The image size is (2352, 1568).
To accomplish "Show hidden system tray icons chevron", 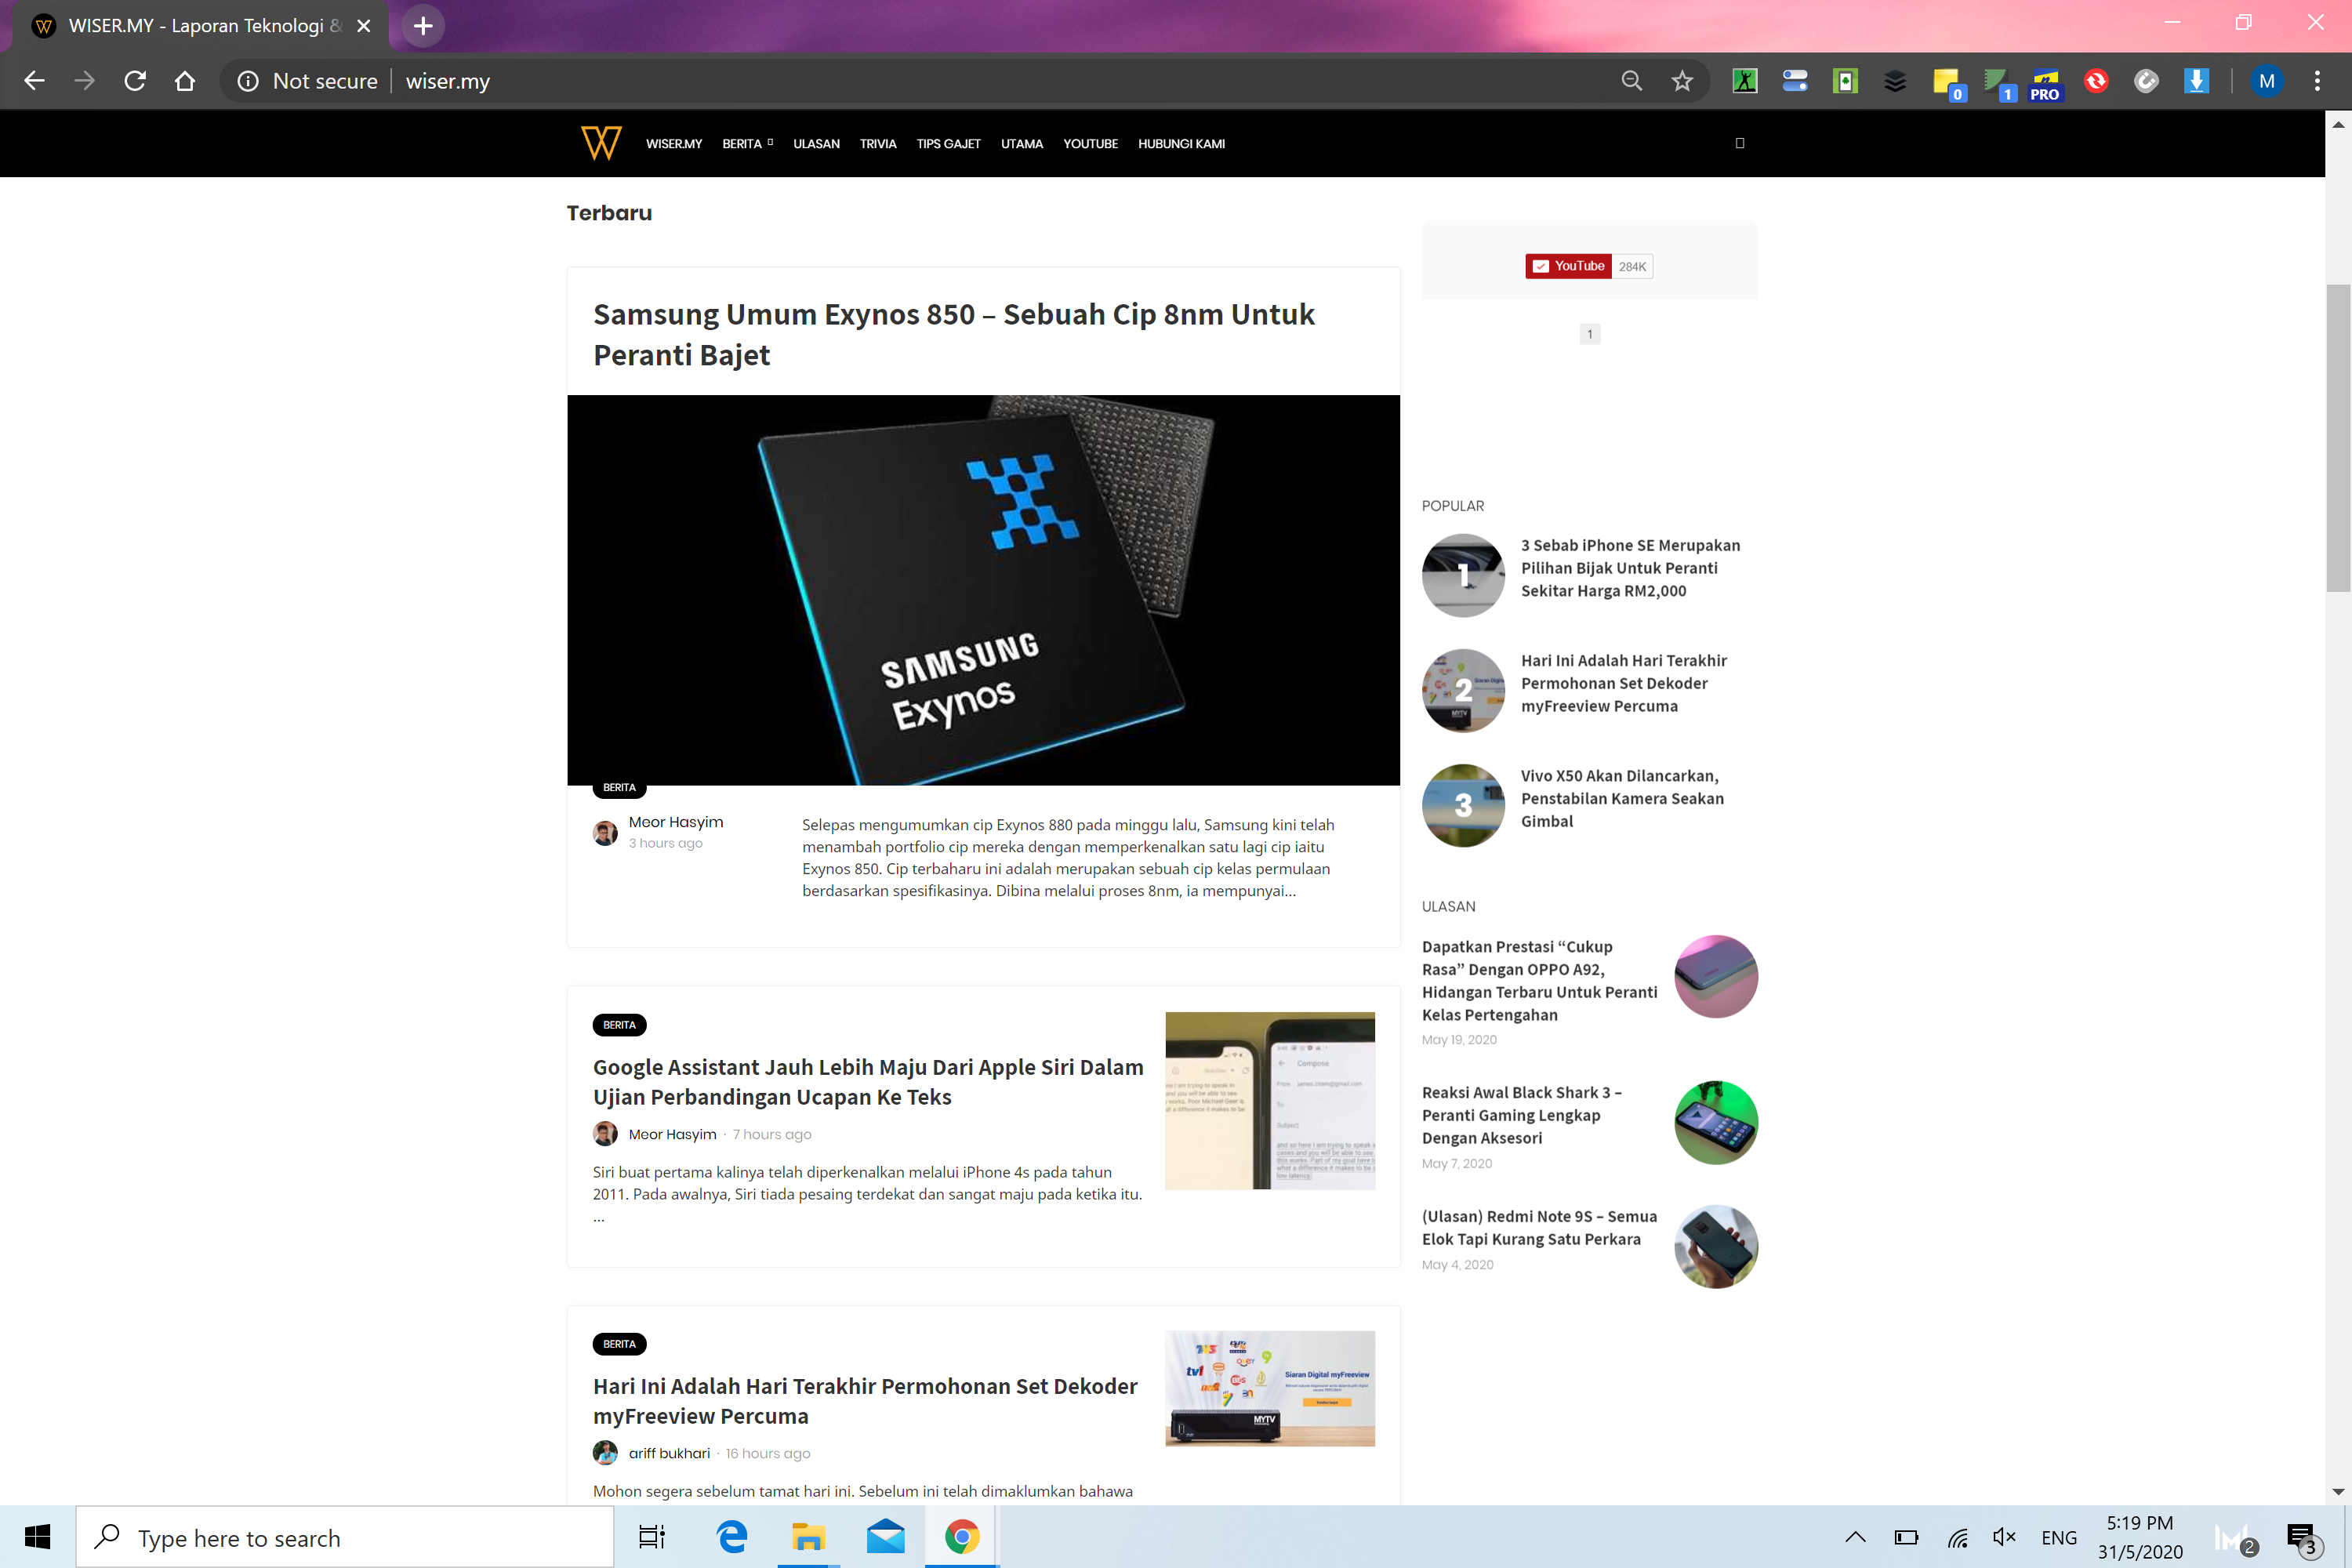I will tap(1855, 1537).
